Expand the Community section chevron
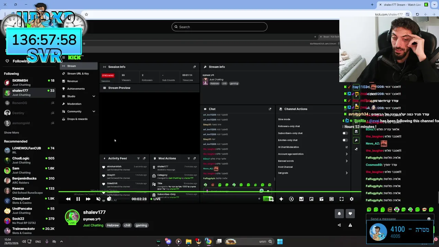 (94, 111)
